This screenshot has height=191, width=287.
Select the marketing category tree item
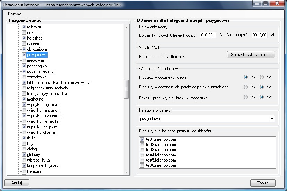coord(35,99)
